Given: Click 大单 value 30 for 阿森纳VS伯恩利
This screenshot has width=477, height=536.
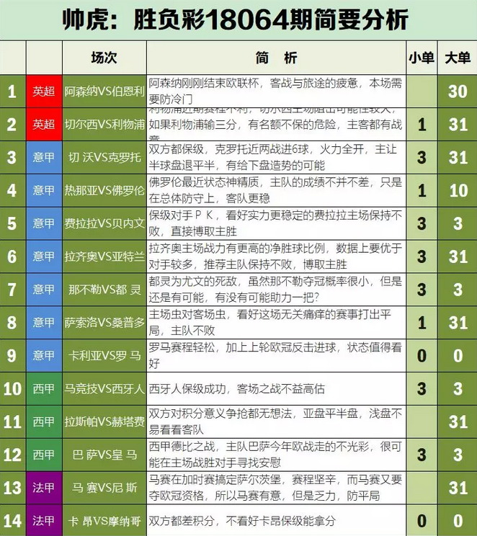Looking at the screenshot, I should pos(458,91).
